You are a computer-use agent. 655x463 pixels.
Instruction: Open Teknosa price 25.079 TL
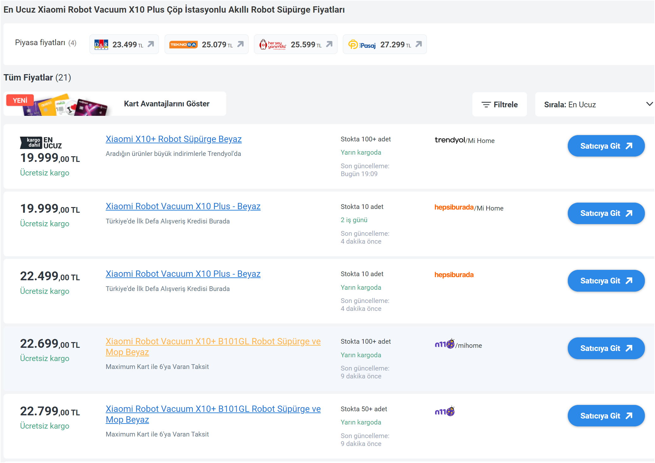(207, 45)
